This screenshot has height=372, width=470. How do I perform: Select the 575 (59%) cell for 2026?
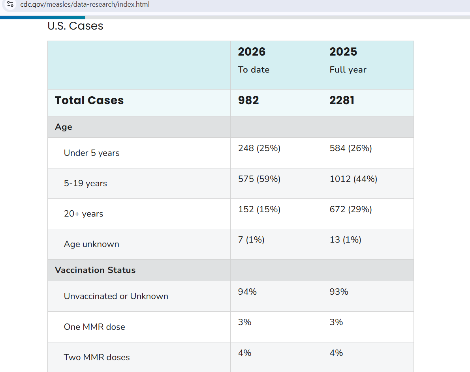259,179
